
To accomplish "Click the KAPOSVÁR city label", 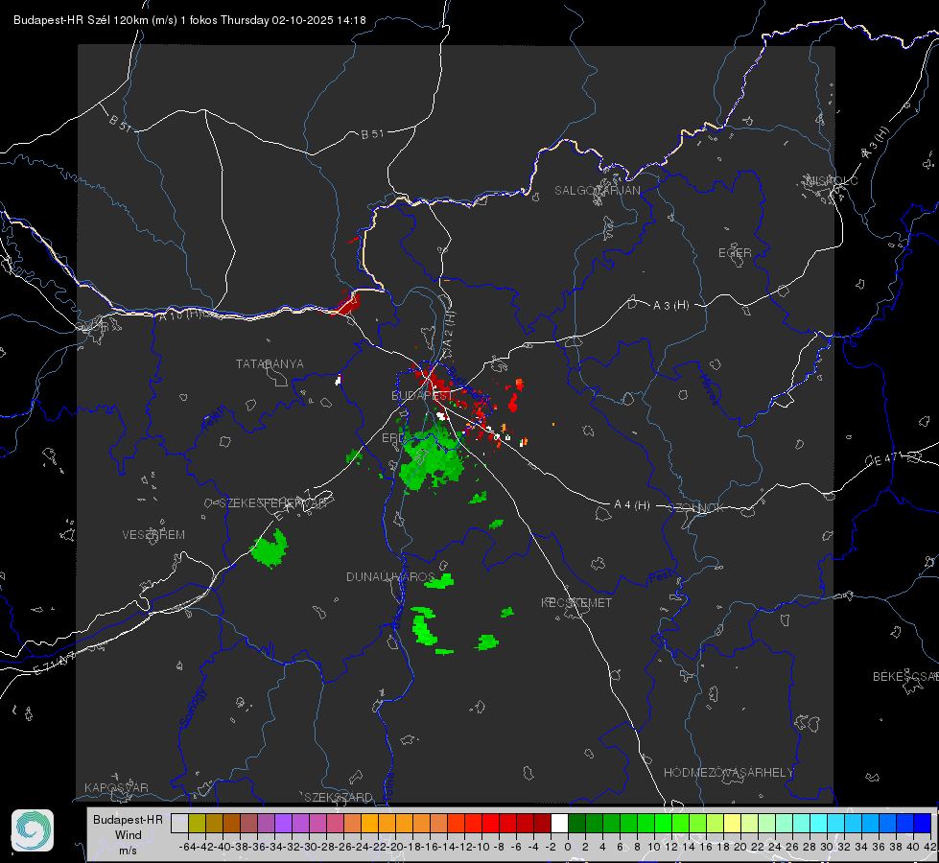I will tap(116, 787).
